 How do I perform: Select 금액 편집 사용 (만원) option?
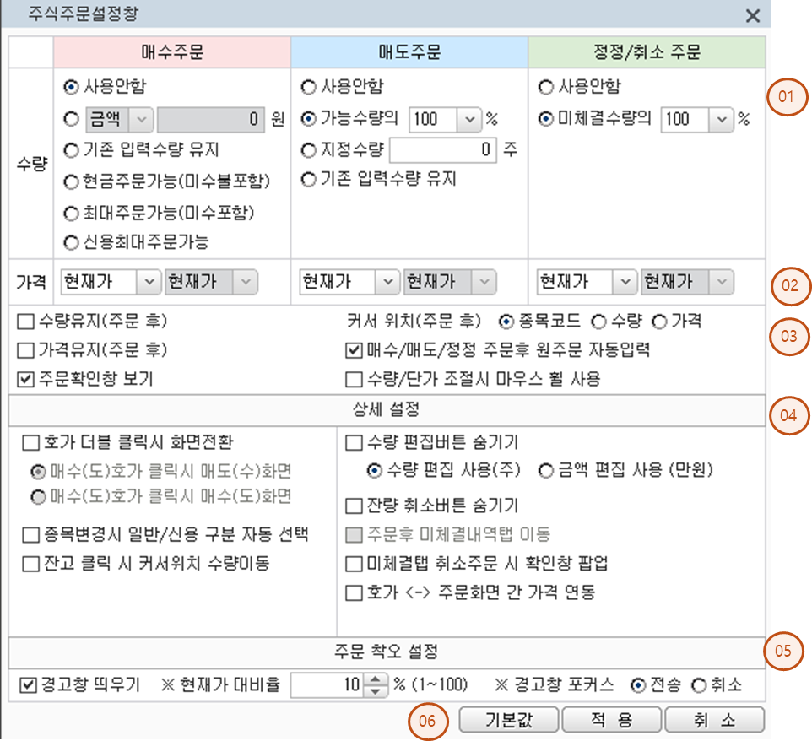(x=545, y=471)
